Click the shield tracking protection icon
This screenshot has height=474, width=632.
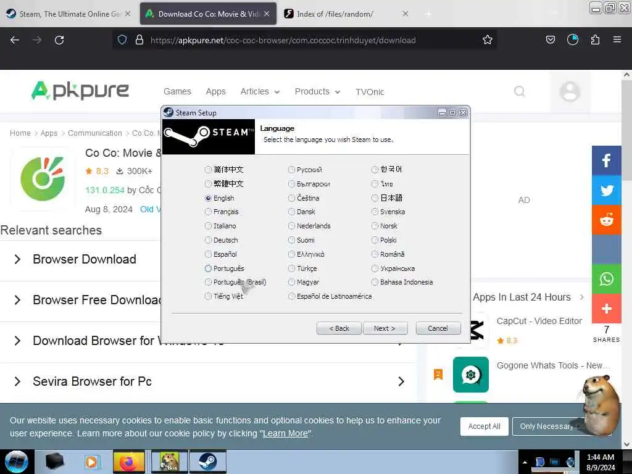[x=122, y=39]
